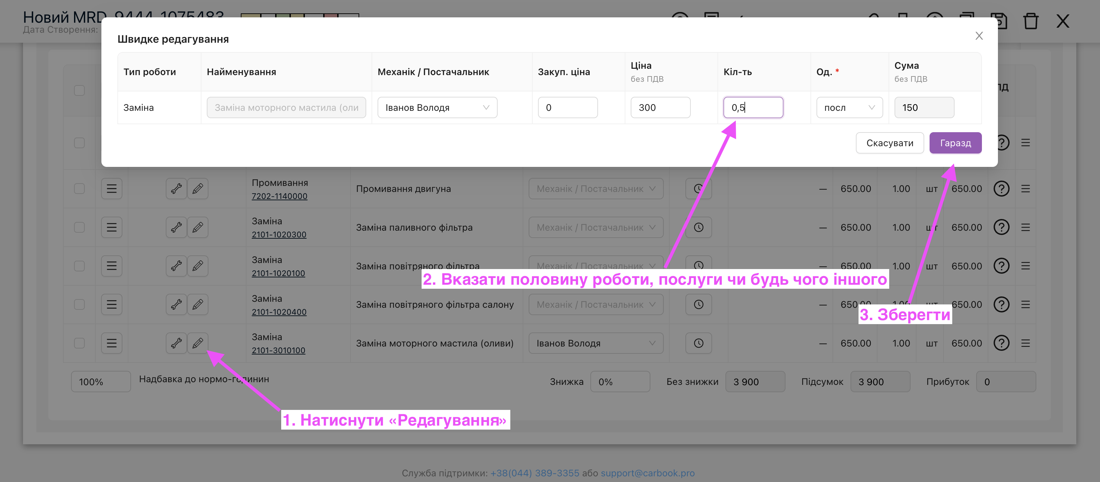1100x482 pixels.
Task: Open code link 7202-1140000
Action: [x=279, y=196]
